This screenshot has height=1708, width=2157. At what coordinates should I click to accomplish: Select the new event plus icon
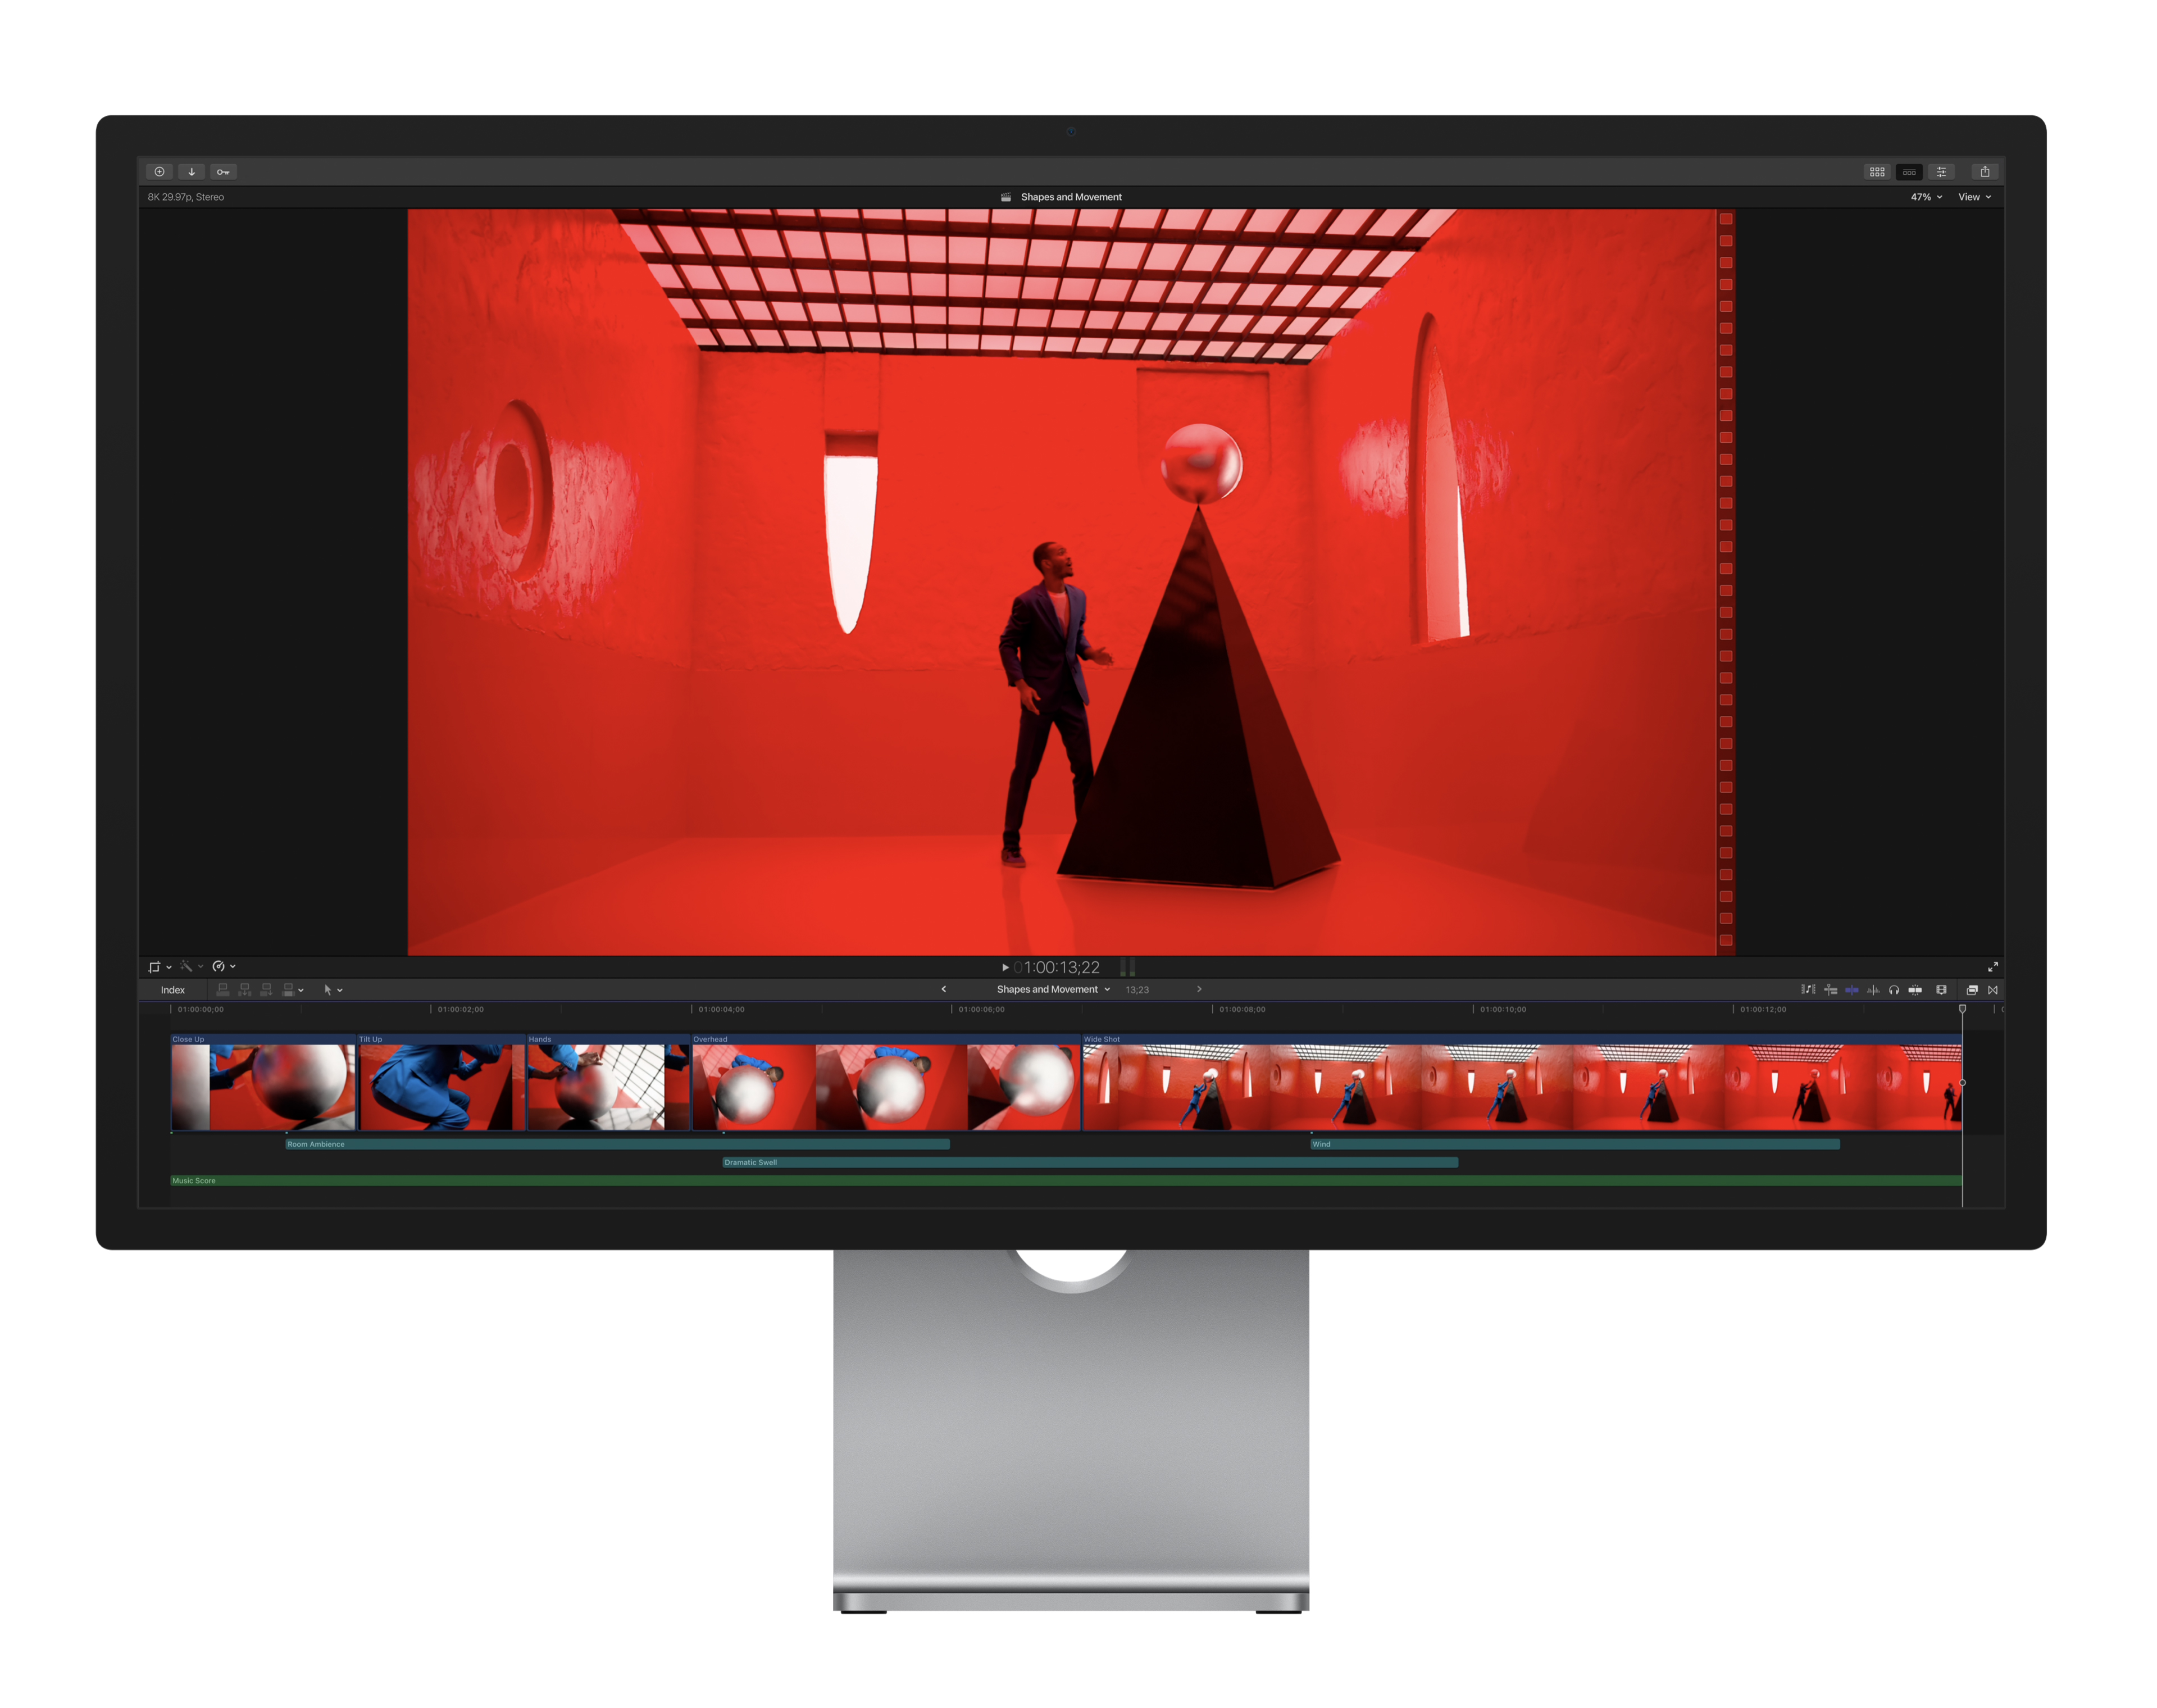pos(159,172)
